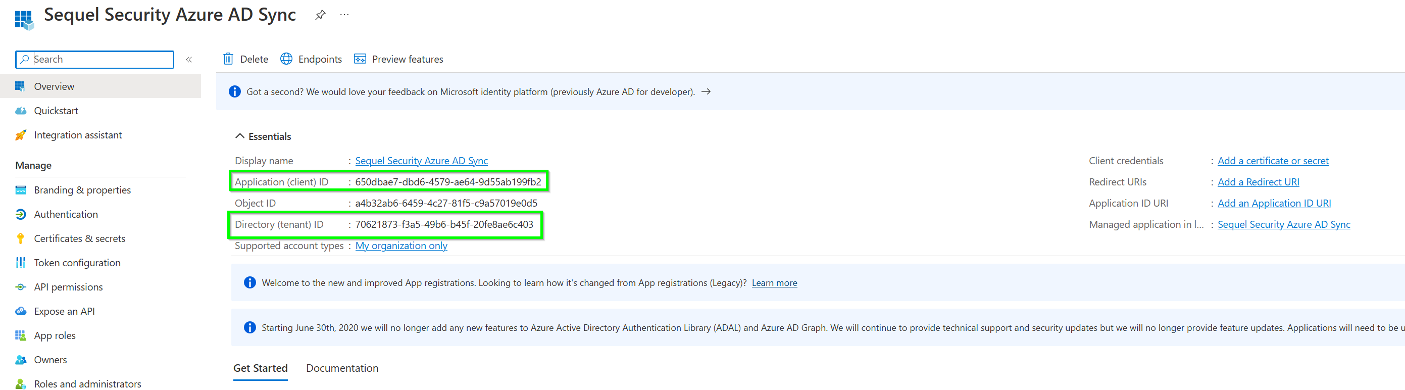Click Add a certificate or secret
Viewport: 1405px width, 390px height.
point(1273,161)
